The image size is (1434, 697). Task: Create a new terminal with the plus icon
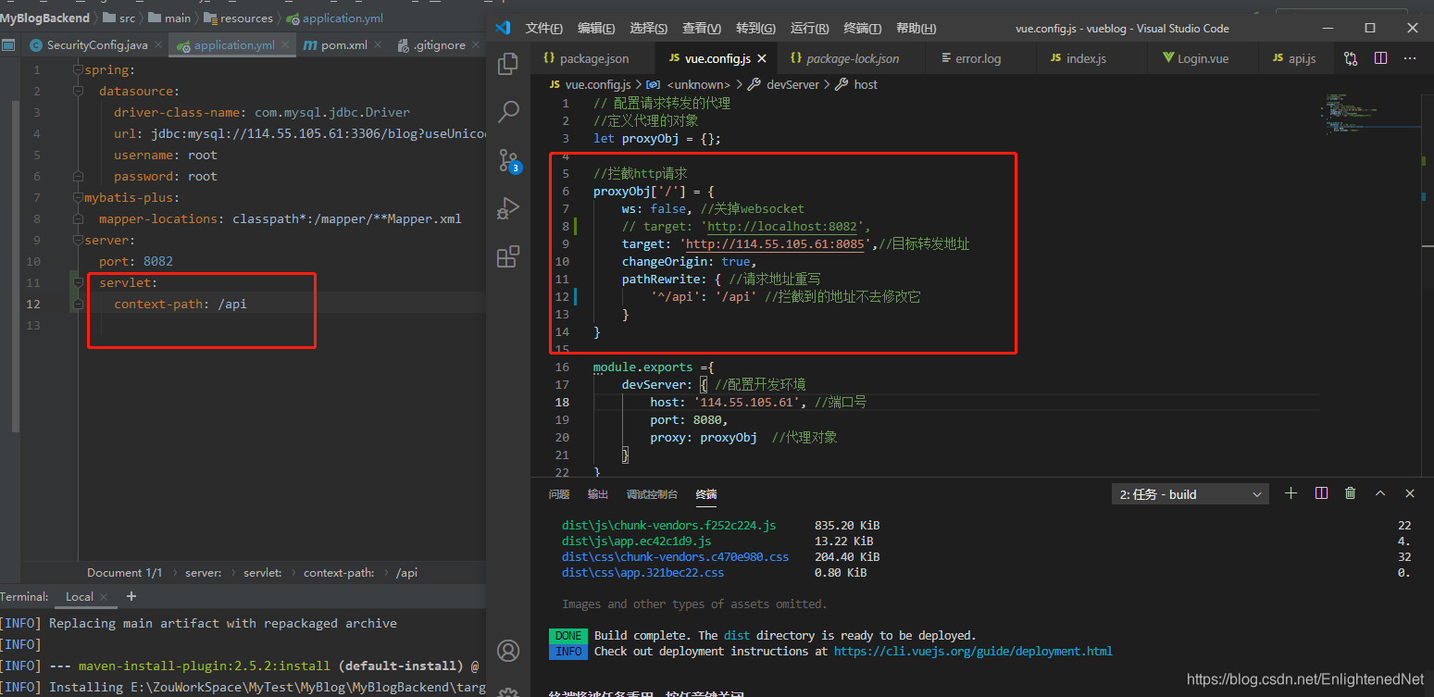click(x=1291, y=493)
